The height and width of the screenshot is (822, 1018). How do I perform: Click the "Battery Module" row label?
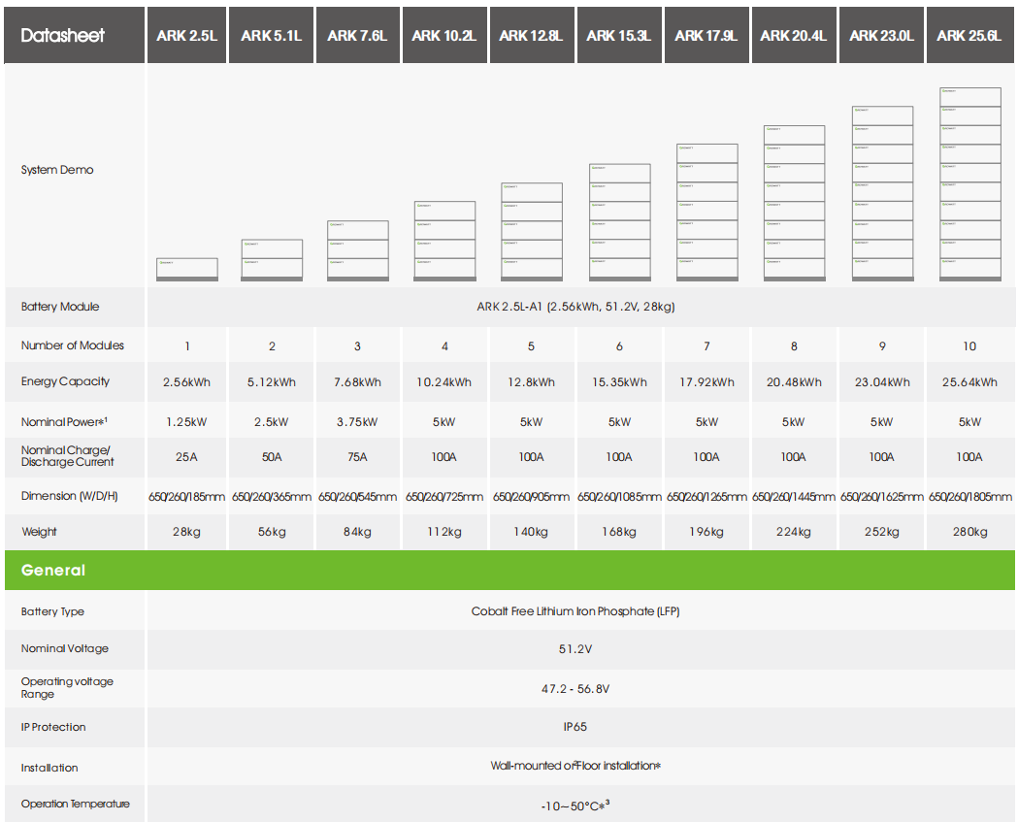coord(60,307)
